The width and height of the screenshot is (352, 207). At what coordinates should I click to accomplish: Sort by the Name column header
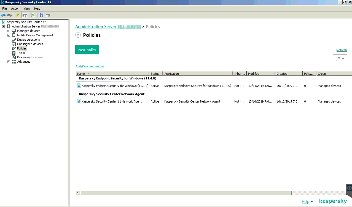(112, 74)
